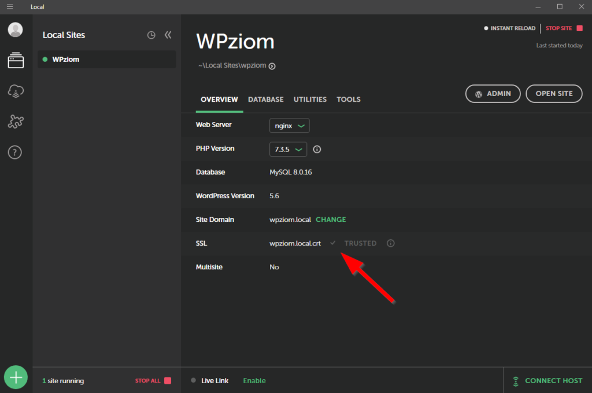
Task: Open the user avatar profile icon
Action: 16,29
